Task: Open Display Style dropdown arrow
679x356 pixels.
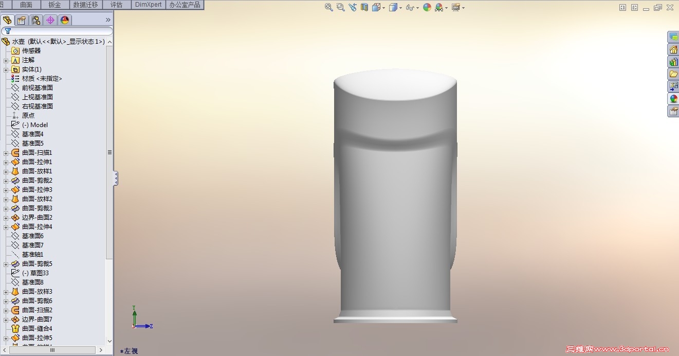Action: tap(400, 8)
